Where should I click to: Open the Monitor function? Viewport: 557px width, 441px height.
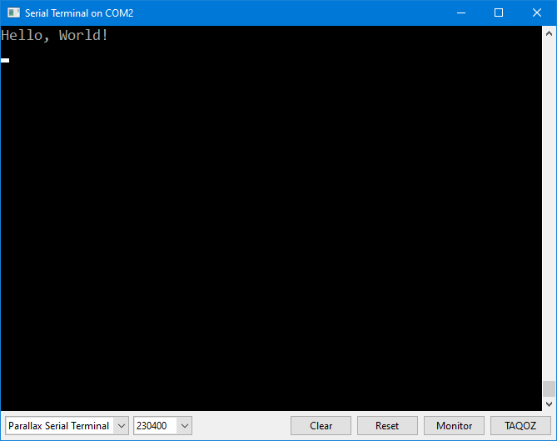[x=454, y=425]
